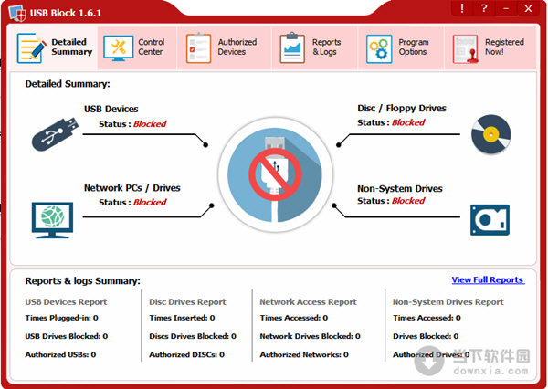Click the Program Options gears icon
548x389 pixels.
tap(379, 48)
